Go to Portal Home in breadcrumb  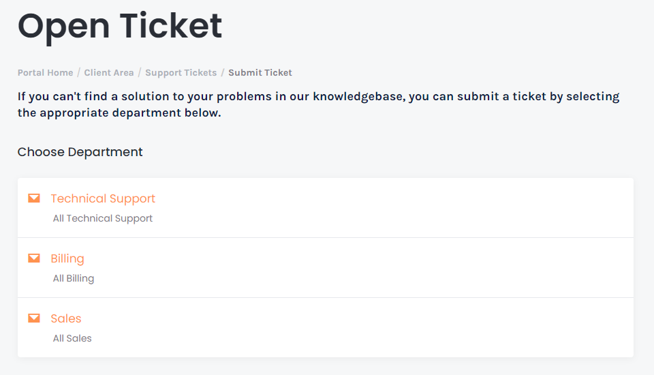[45, 72]
